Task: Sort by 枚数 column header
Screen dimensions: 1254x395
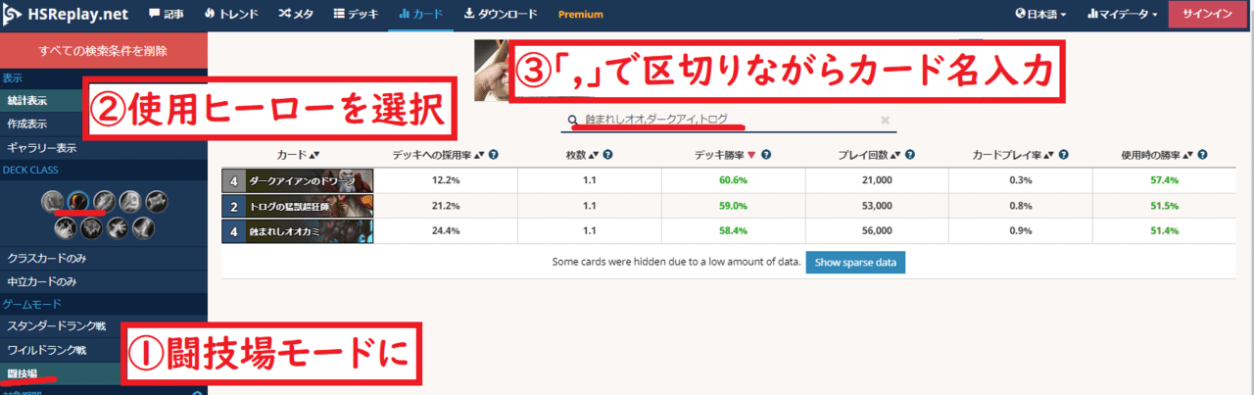Action: pyautogui.click(x=582, y=155)
